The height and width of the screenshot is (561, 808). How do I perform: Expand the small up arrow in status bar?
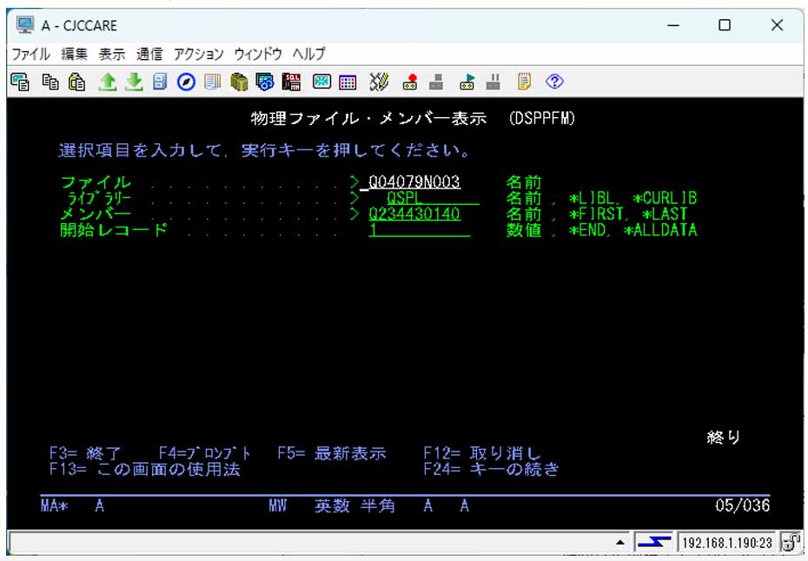[620, 543]
